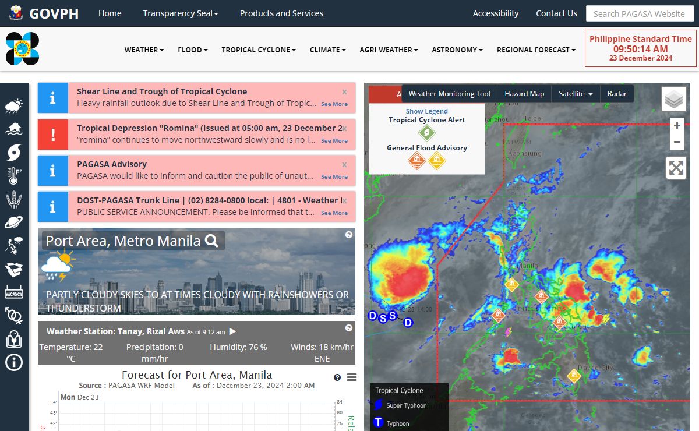The height and width of the screenshot is (431, 699).
Task: Open the information circle sidebar icon
Action: point(14,362)
